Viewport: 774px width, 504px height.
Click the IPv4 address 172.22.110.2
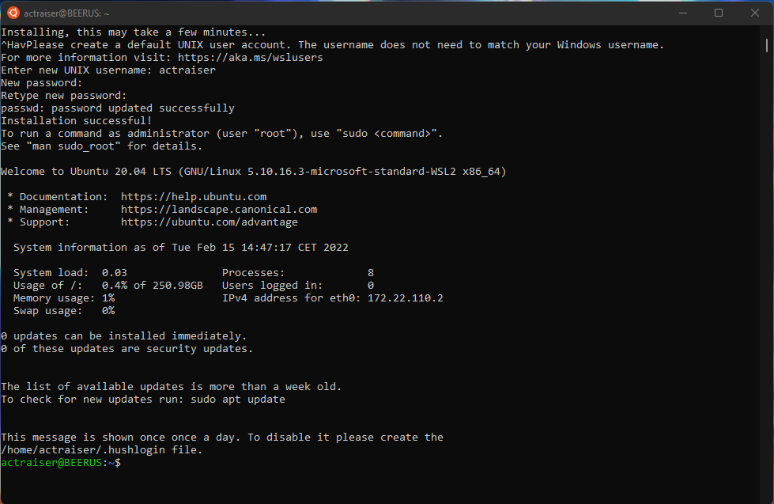406,298
